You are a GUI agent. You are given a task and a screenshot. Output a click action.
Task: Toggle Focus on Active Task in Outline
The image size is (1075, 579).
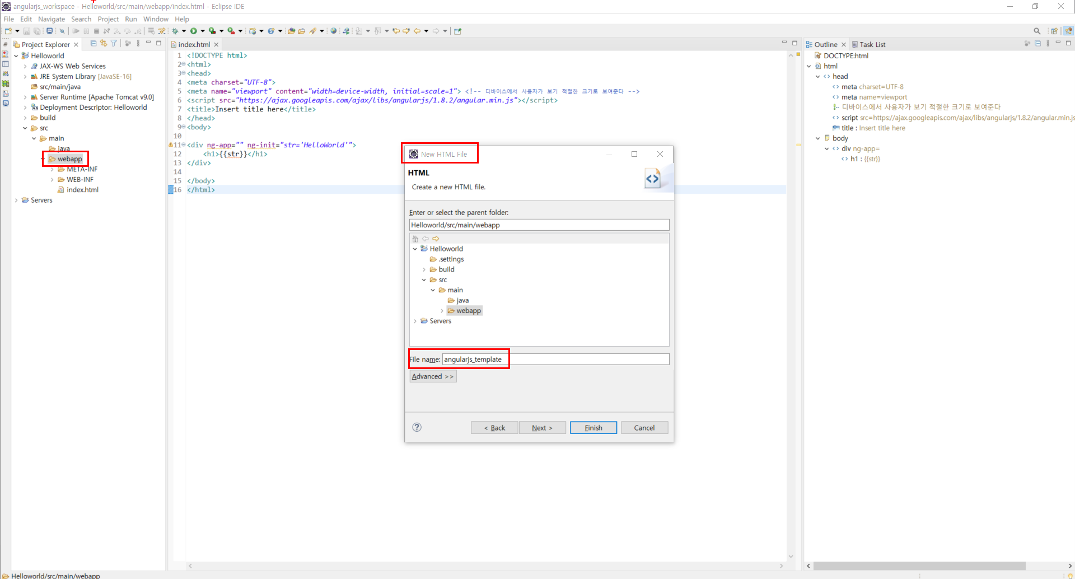point(1027,43)
